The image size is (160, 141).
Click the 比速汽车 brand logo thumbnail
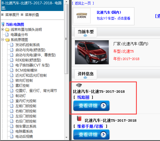tap(82, 16)
